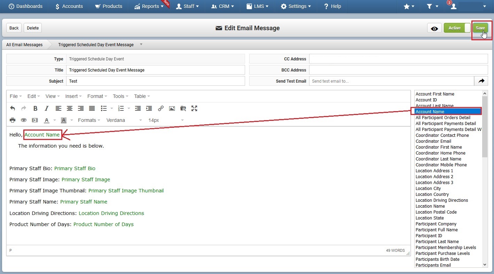Image resolution: width=494 pixels, height=274 pixels.
Task: Toggle the editor preview eye icon
Action: coord(24,120)
